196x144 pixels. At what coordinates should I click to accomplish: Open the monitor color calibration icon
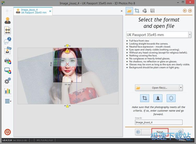click(8, 71)
